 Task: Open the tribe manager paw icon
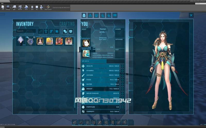pos(96,15)
